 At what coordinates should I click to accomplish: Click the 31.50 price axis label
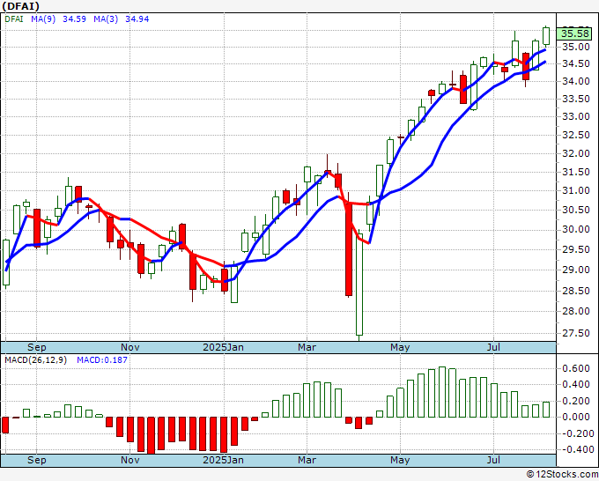click(x=576, y=173)
